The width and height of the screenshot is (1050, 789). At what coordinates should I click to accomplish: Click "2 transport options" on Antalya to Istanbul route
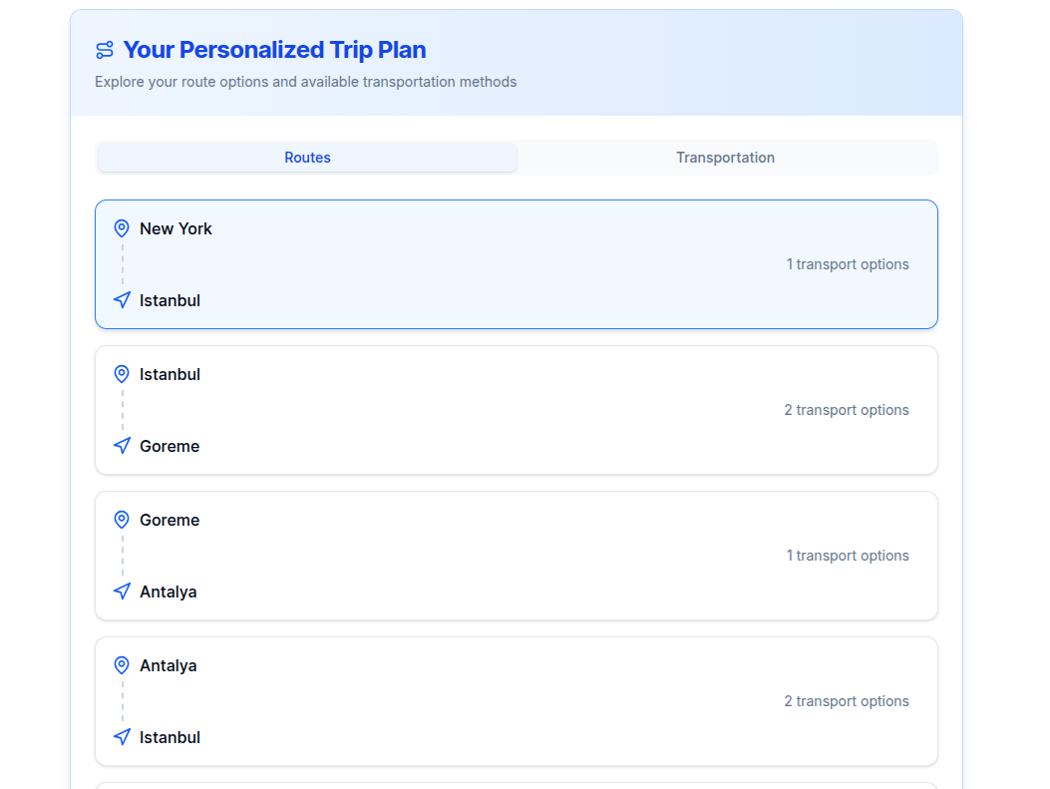[847, 701]
